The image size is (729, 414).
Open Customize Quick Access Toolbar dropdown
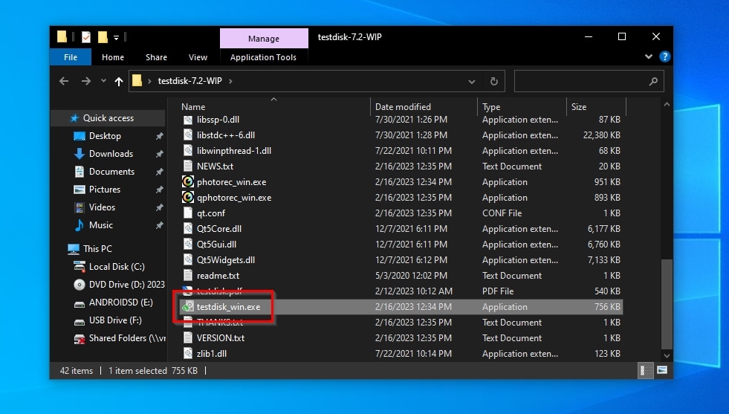[x=116, y=37]
